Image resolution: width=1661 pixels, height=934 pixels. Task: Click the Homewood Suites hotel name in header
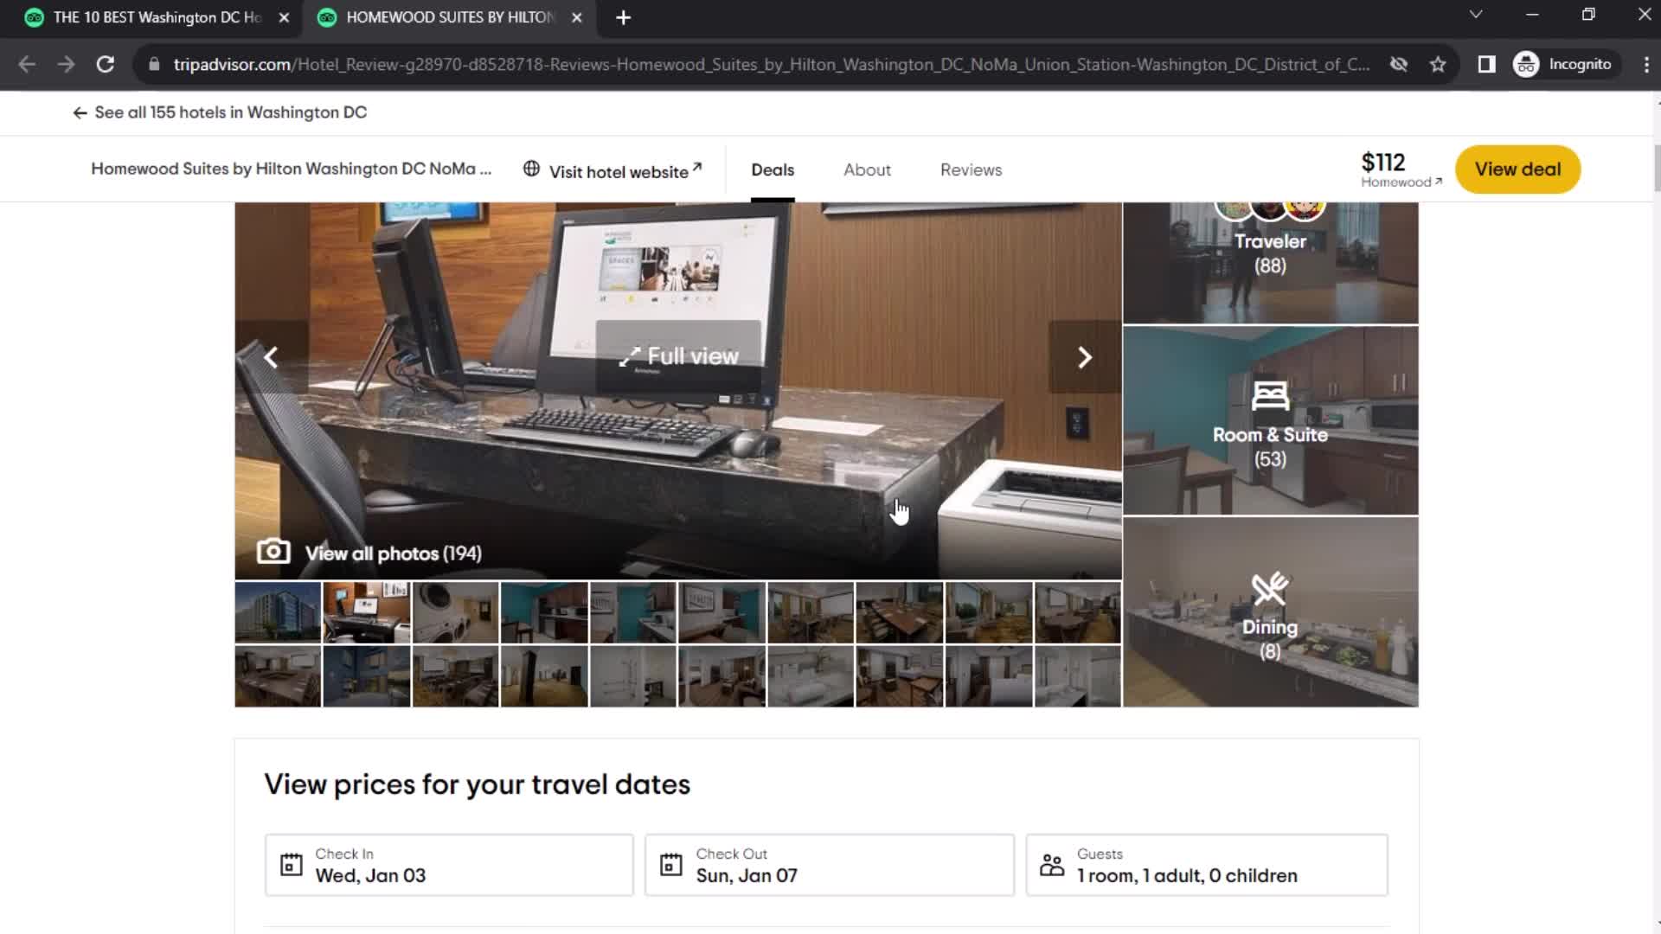tap(292, 170)
